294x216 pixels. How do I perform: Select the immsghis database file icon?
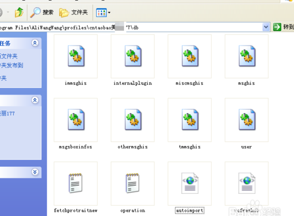click(x=76, y=56)
